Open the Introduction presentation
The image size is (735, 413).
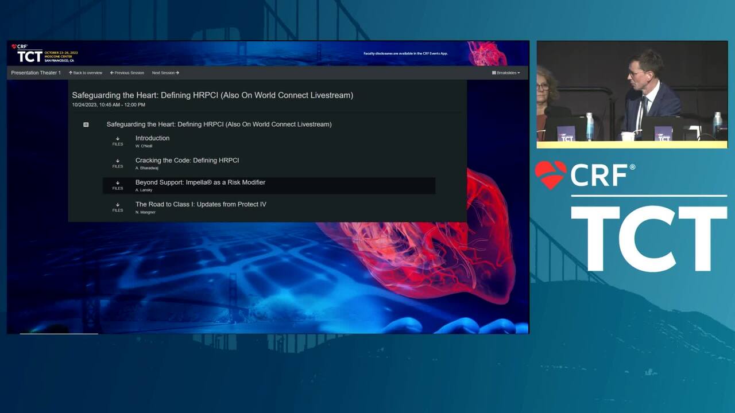pyautogui.click(x=152, y=138)
